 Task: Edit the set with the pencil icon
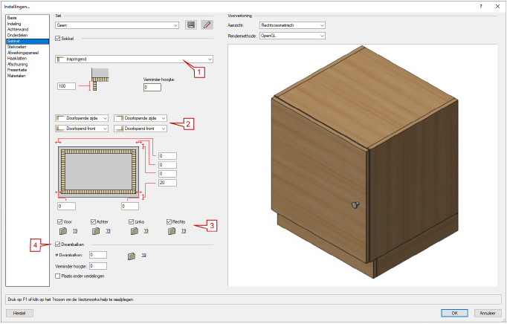[x=207, y=25]
